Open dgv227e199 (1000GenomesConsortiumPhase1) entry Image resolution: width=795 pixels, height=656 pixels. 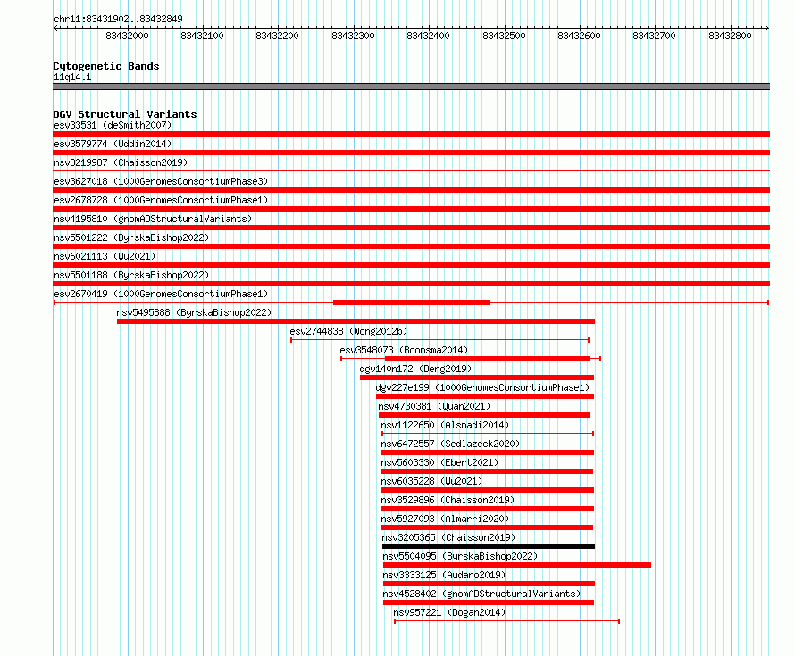482,387
